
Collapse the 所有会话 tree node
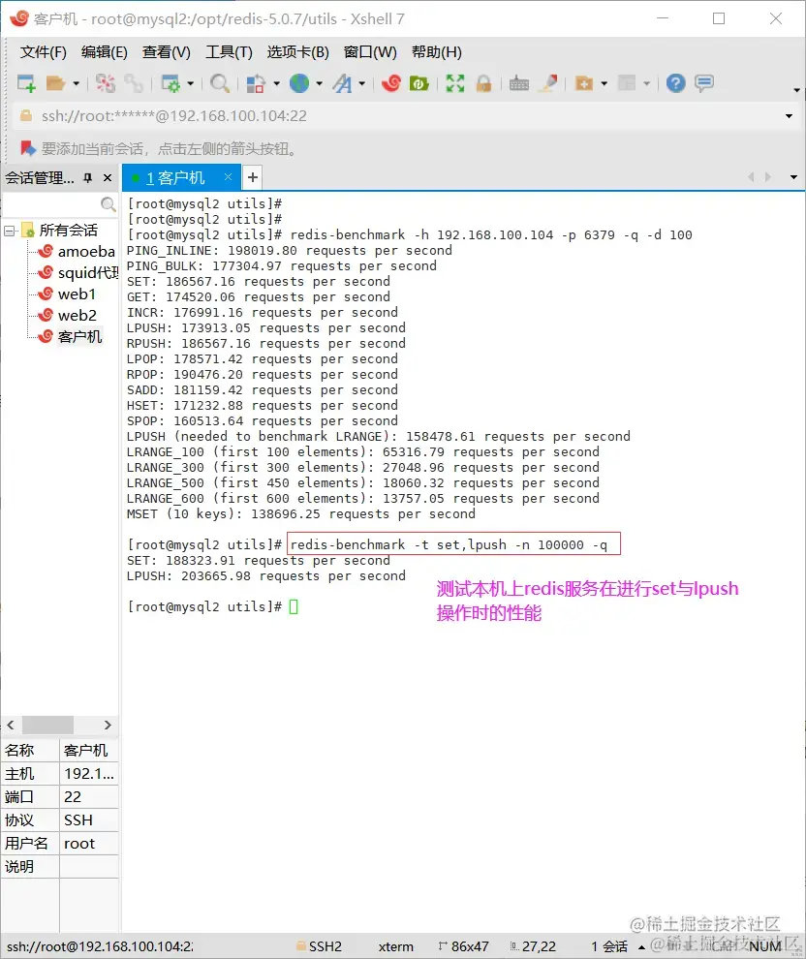(9, 231)
